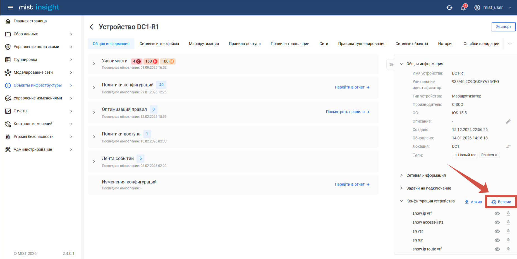
Task: Download the show ip vrf configuration
Action: tap(508, 214)
